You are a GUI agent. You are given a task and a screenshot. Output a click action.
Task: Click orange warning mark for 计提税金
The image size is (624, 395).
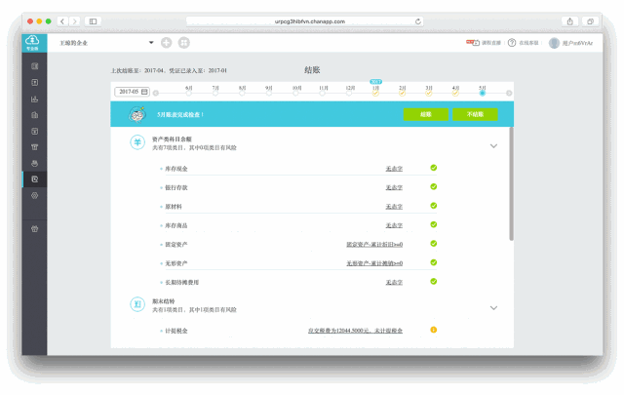(x=433, y=330)
